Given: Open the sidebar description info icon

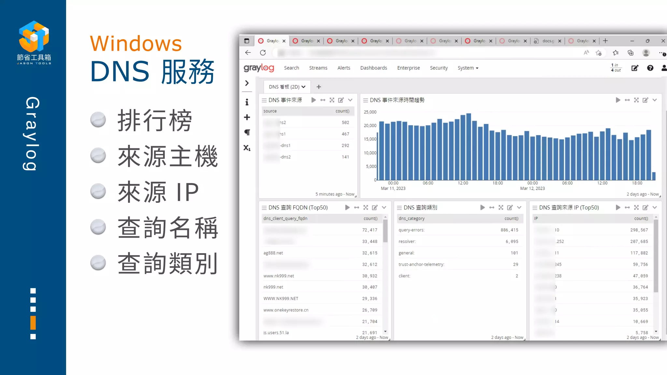Looking at the screenshot, I should (x=247, y=102).
